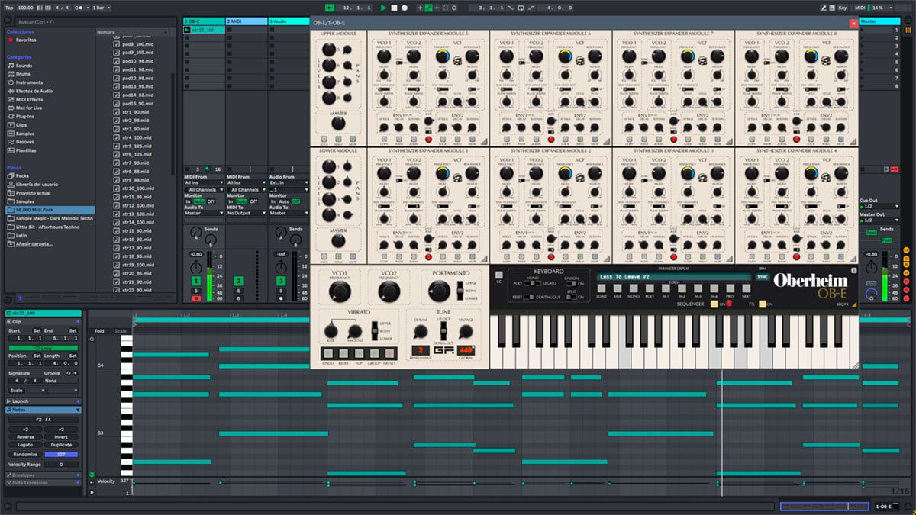
Task: Select the Master track header
Action: [x=879, y=21]
